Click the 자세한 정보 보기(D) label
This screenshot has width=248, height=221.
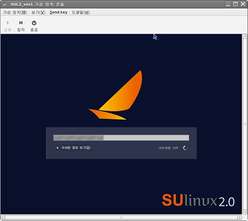pos(76,148)
